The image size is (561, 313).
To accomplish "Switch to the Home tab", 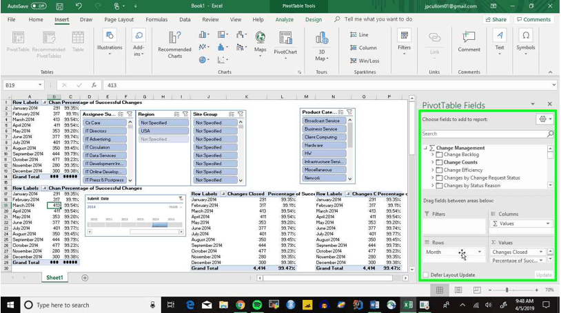I will click(x=36, y=20).
